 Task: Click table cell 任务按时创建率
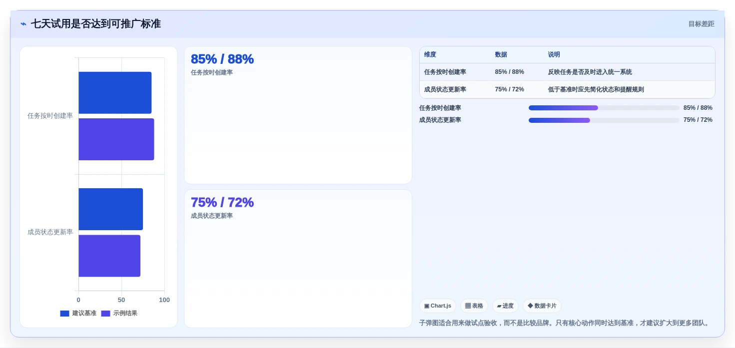point(445,72)
